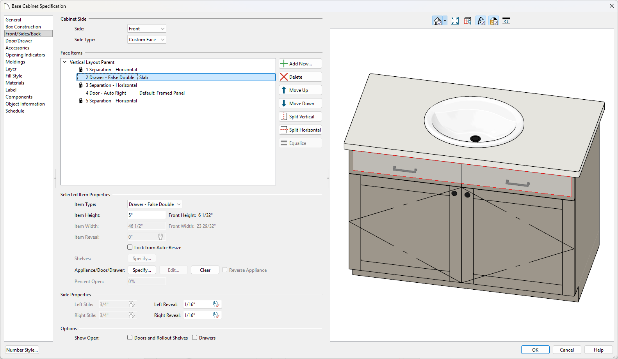The width and height of the screenshot is (618, 359).
Task: Tick the Show Open Drawers checkbox
Action: [195, 338]
